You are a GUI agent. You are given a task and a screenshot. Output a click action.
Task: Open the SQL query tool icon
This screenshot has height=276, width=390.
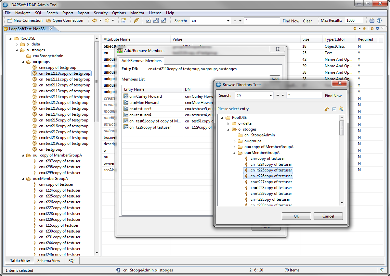[123, 20]
